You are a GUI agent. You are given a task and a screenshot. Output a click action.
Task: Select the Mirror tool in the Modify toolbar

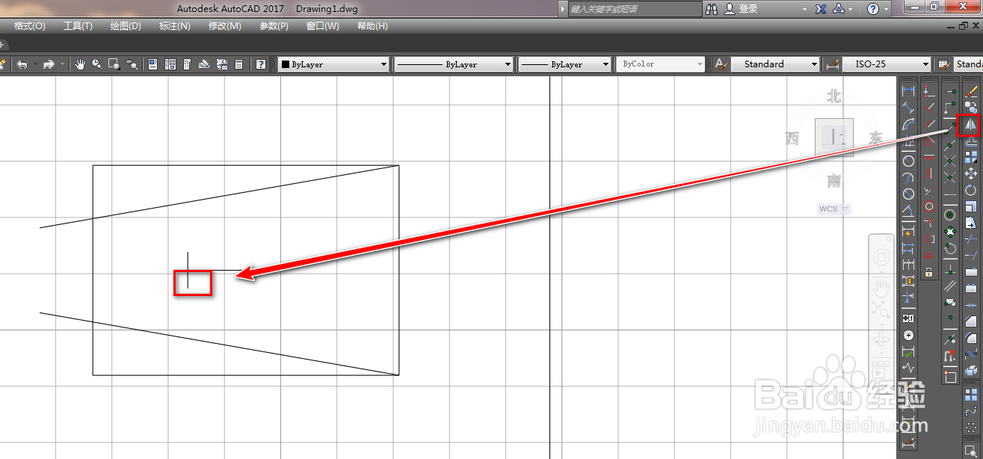point(970,123)
